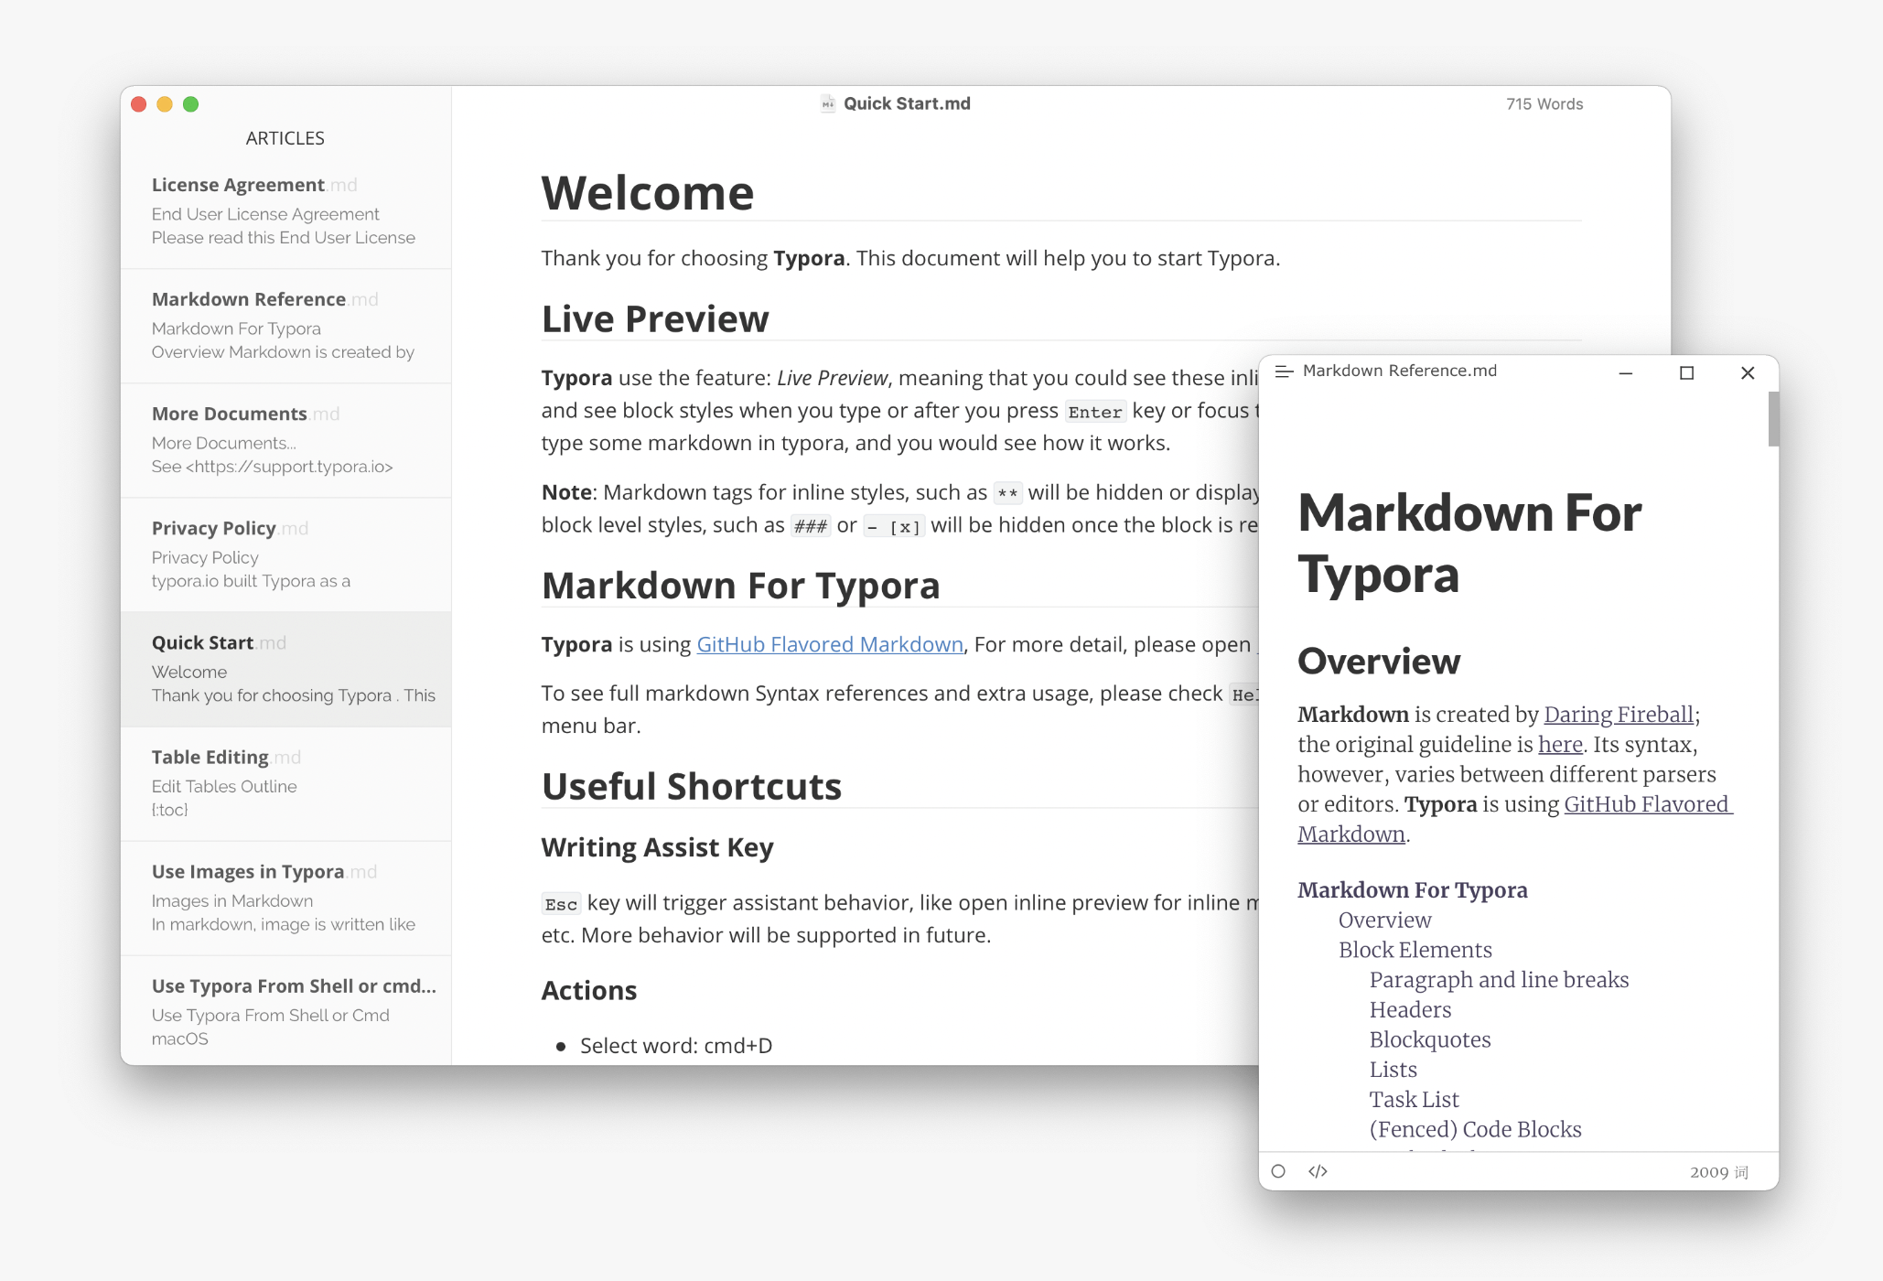Click the 'Select word: cmd+D' list item
The width and height of the screenshot is (1883, 1281).
676,1046
